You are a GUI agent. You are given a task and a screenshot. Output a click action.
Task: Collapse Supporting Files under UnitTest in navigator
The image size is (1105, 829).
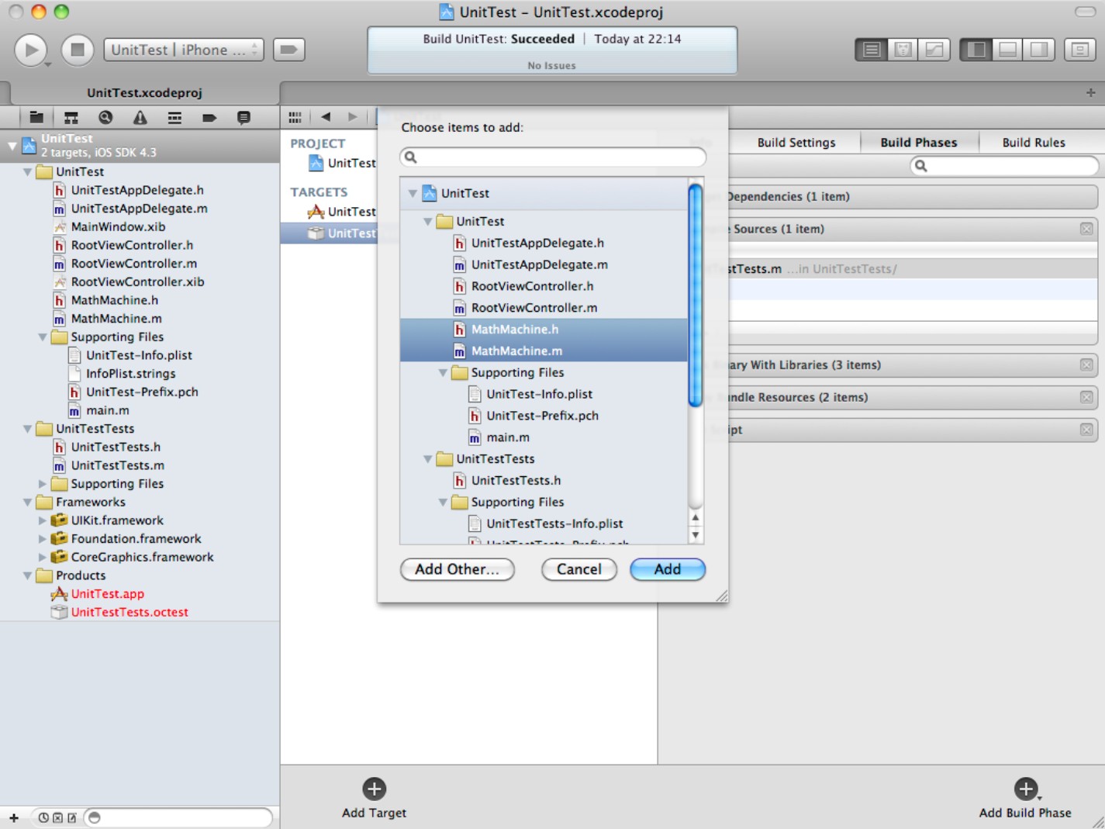pos(43,337)
